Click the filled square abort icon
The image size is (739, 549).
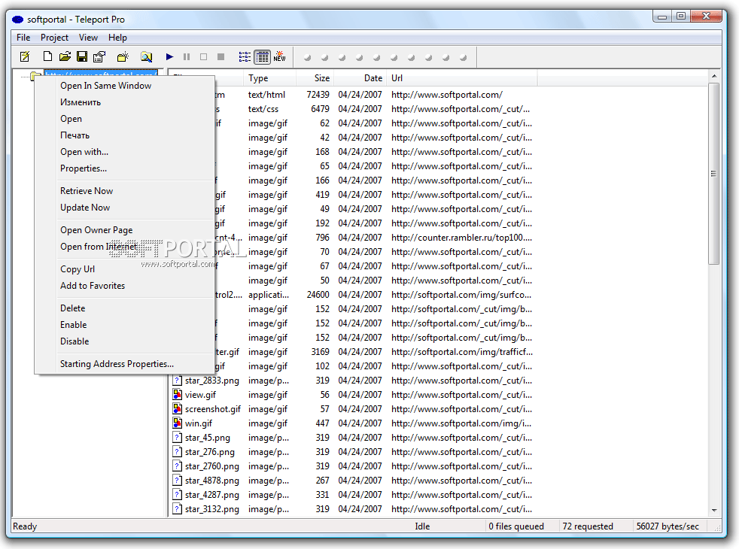click(220, 57)
